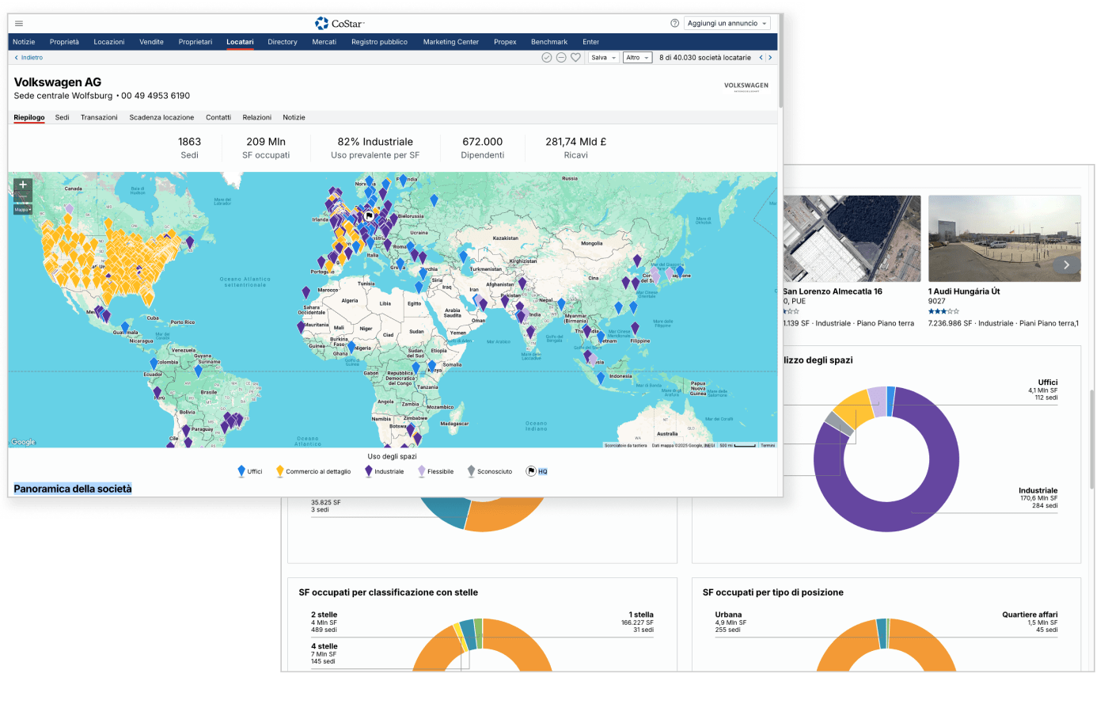The image size is (1108, 708).
Task: Open Aggiungi un annuncio dropdown
Action: 727,24
